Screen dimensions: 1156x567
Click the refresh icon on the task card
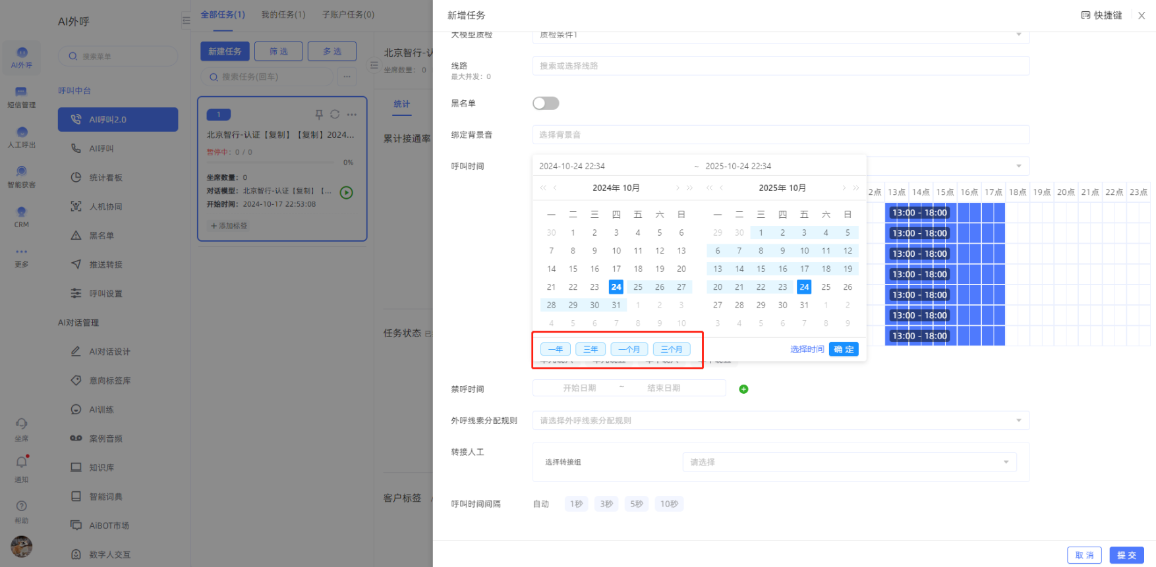335,115
